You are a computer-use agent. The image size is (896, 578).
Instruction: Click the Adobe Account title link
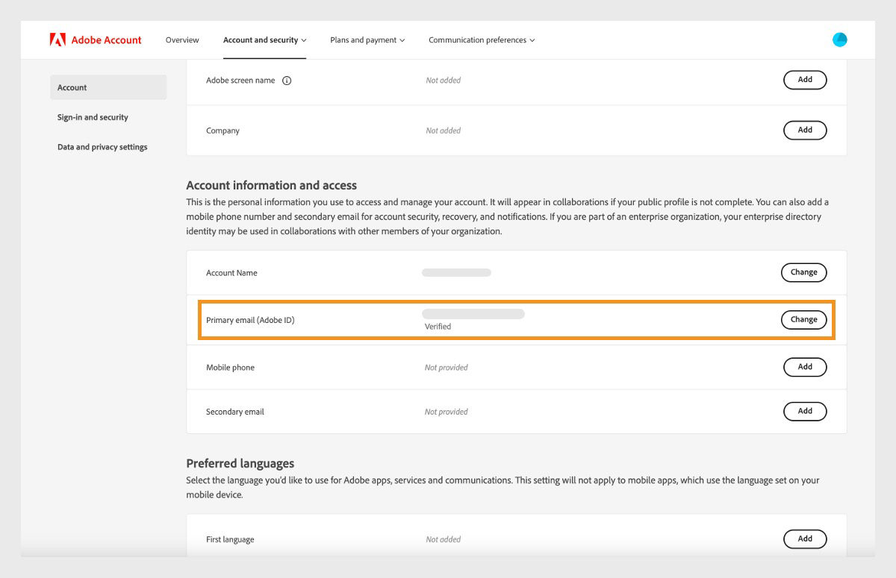tap(105, 40)
